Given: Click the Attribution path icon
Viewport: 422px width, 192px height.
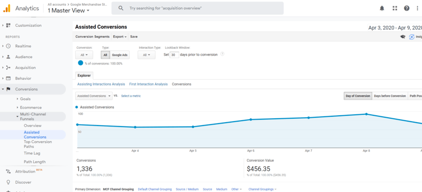Looking at the screenshot, I should pos(8,171).
